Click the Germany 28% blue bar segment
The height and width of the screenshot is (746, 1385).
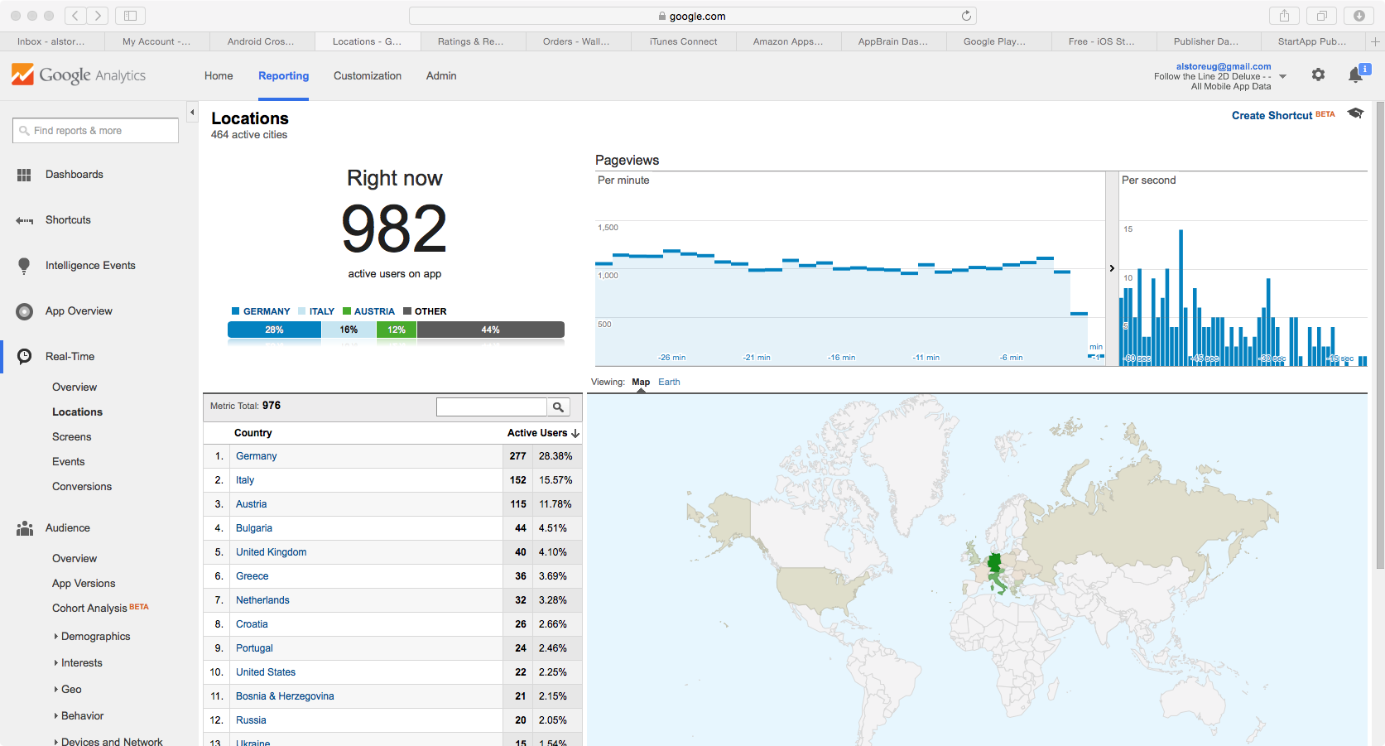274,330
